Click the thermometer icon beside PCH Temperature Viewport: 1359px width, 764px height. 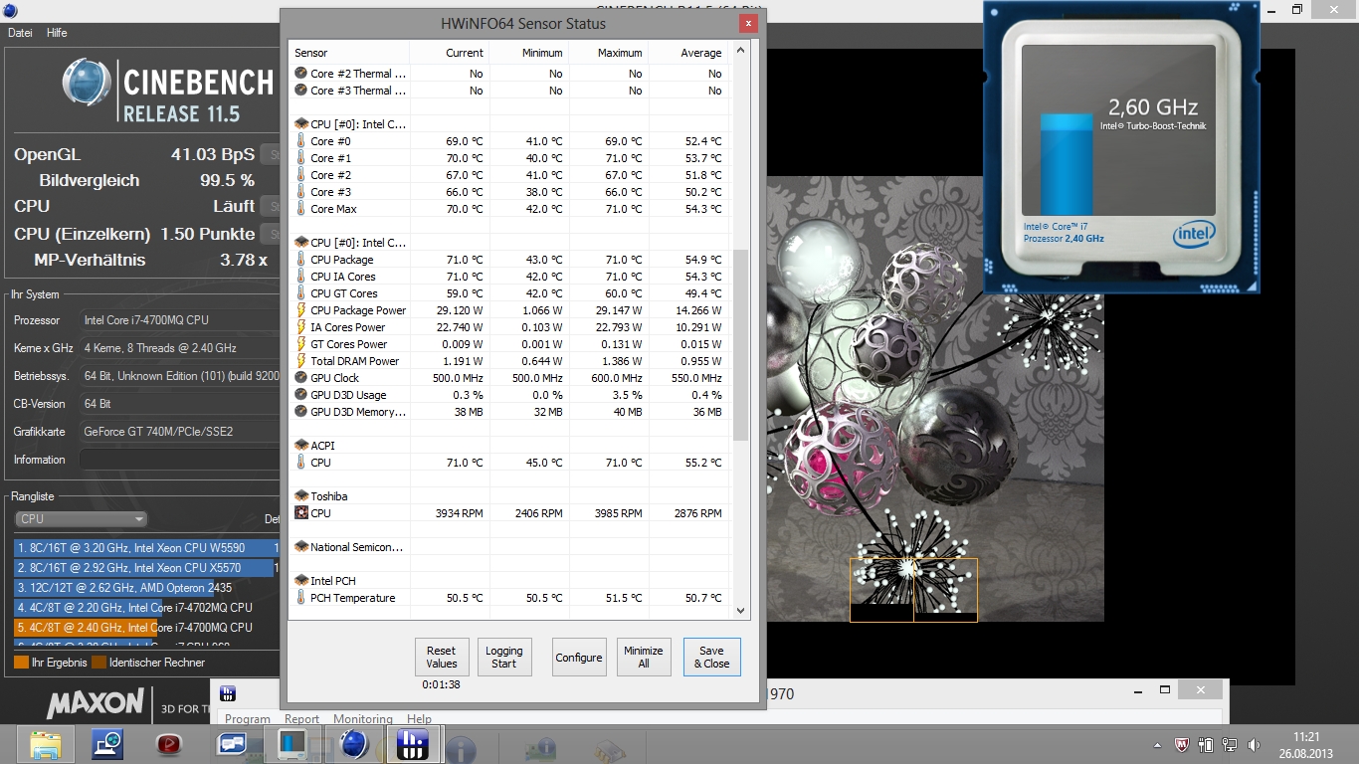click(301, 598)
